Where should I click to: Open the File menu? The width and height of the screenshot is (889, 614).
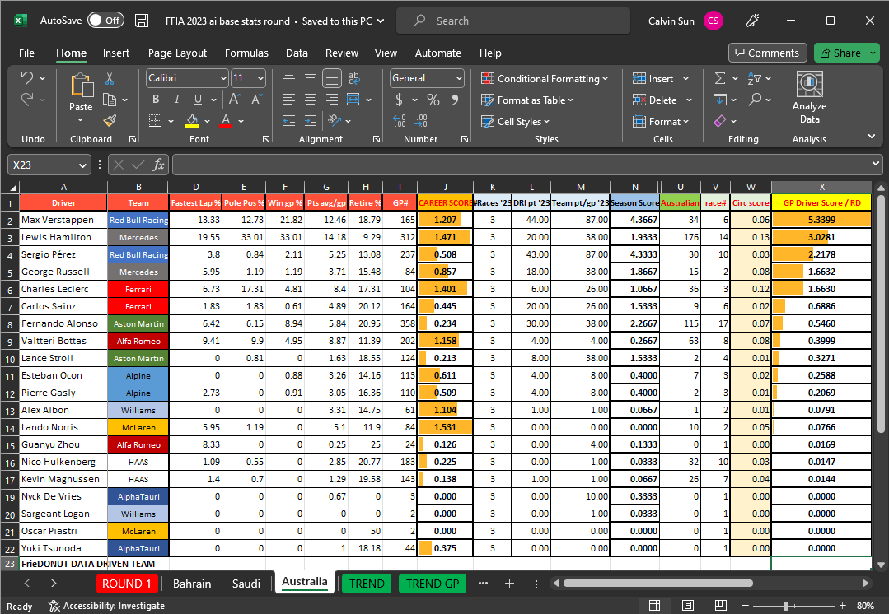tap(26, 53)
